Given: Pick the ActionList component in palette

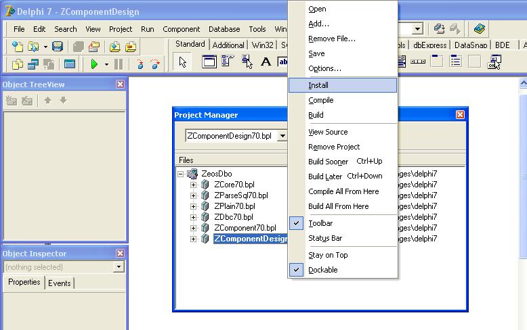Looking at the screenshot, I should pos(494,62).
